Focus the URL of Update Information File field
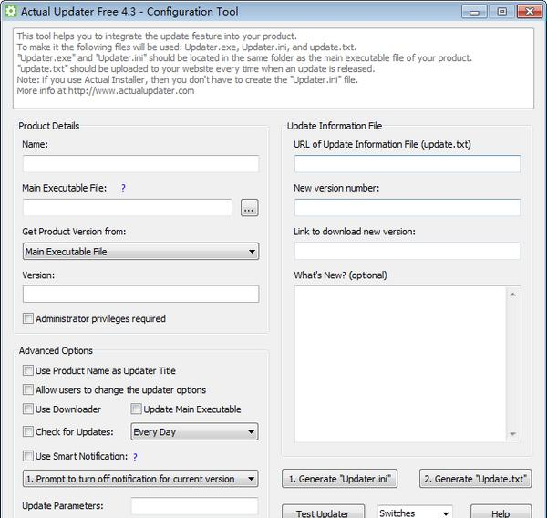Image resolution: width=547 pixels, height=518 pixels. pyautogui.click(x=407, y=164)
